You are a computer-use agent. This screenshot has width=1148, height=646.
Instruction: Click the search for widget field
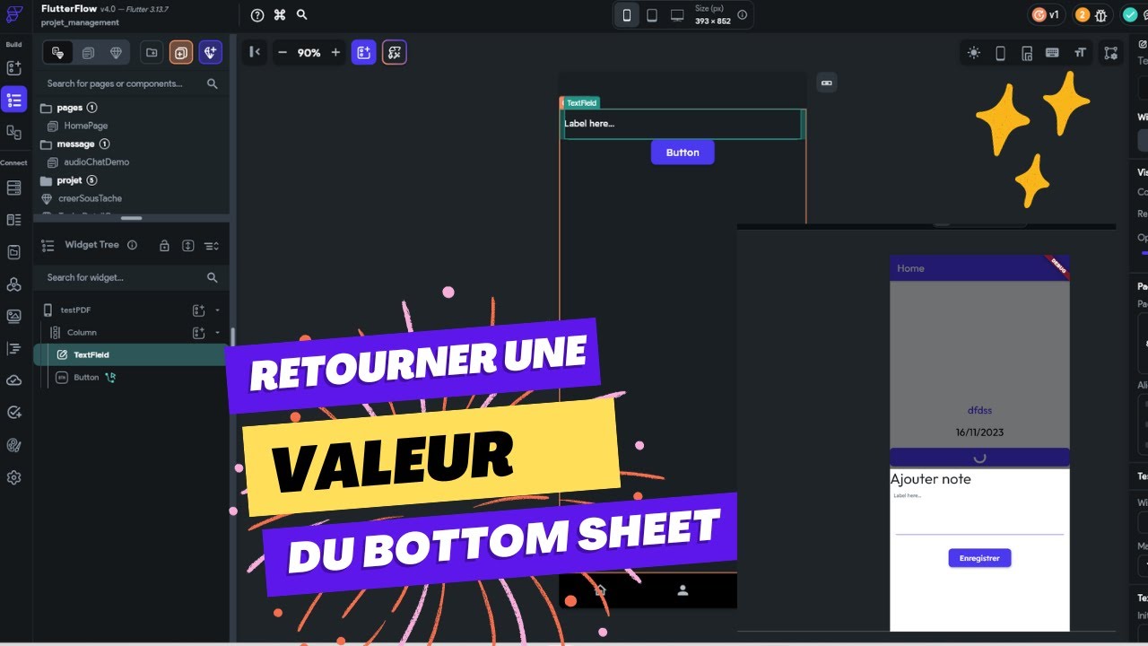[x=132, y=277]
